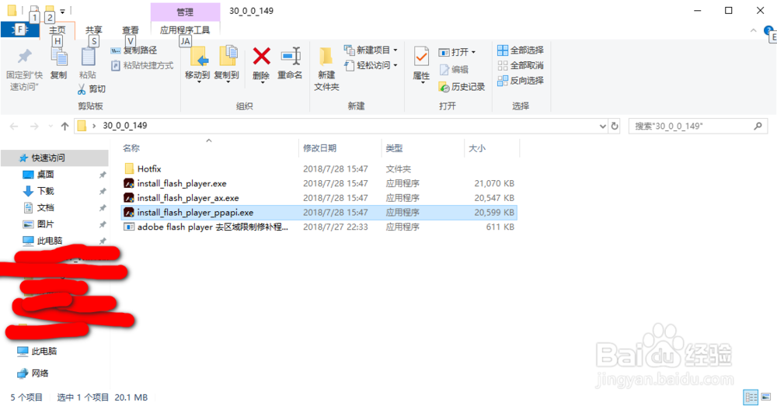Click Select None (全部取消)
This screenshot has width=777, height=406.
pyautogui.click(x=521, y=65)
